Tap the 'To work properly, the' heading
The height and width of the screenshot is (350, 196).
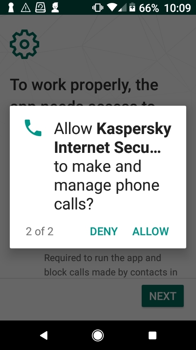pos(84,84)
